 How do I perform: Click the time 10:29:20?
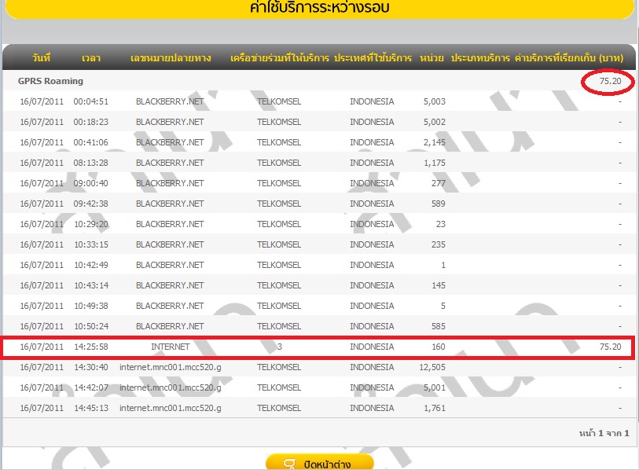point(91,224)
